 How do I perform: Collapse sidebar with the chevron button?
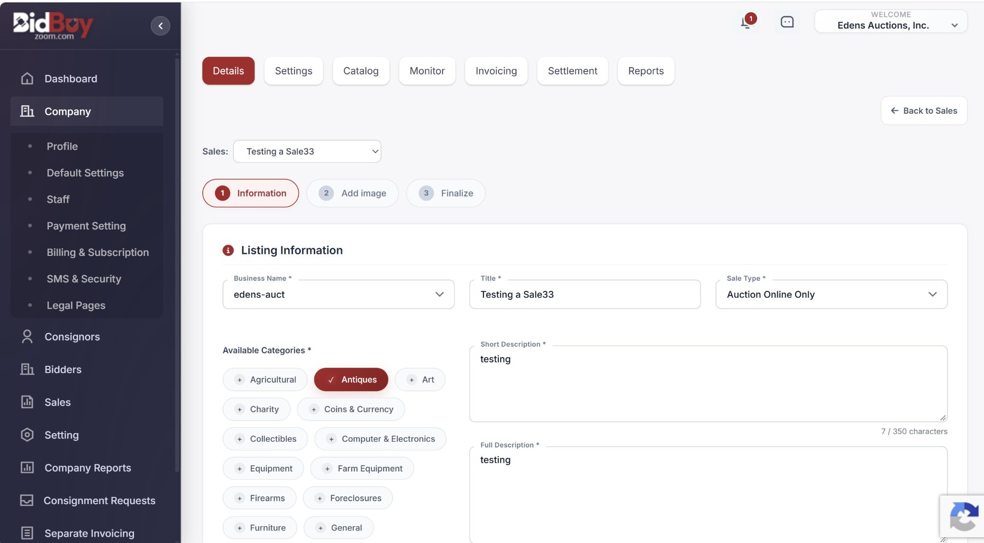click(160, 26)
